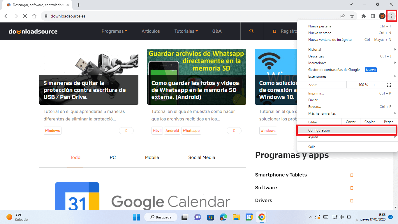The width and height of the screenshot is (398, 224).
Task: Open a new tab with plus button
Action: point(79,5)
